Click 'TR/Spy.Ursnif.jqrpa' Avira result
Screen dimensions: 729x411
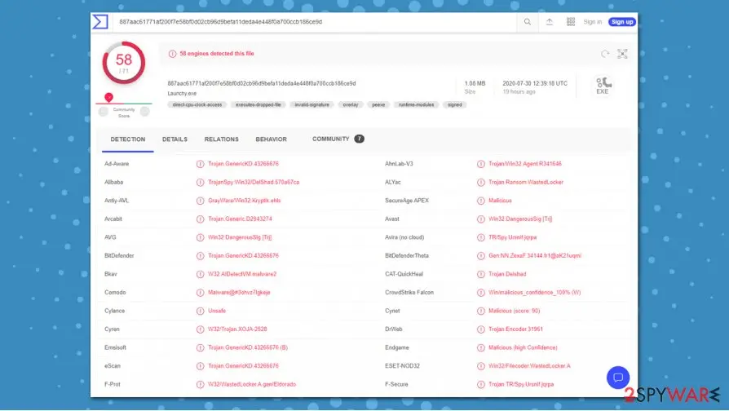click(512, 237)
